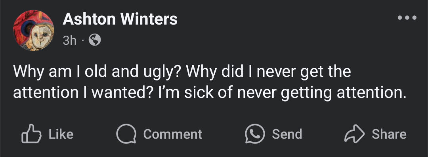Click the WhatsApp Send icon
This screenshot has width=428, height=157.
255,134
